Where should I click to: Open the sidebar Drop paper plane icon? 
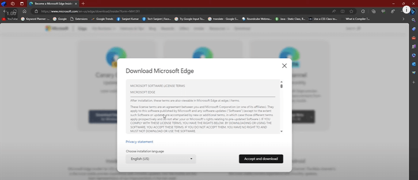coord(414,73)
